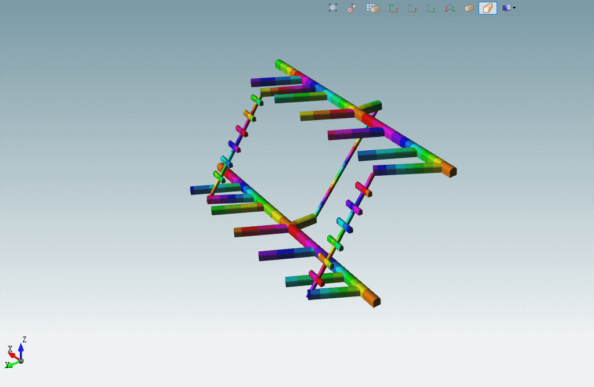The image size is (594, 387).
Task: Set the isometric 3D axes view
Action: pyautogui.click(x=450, y=8)
